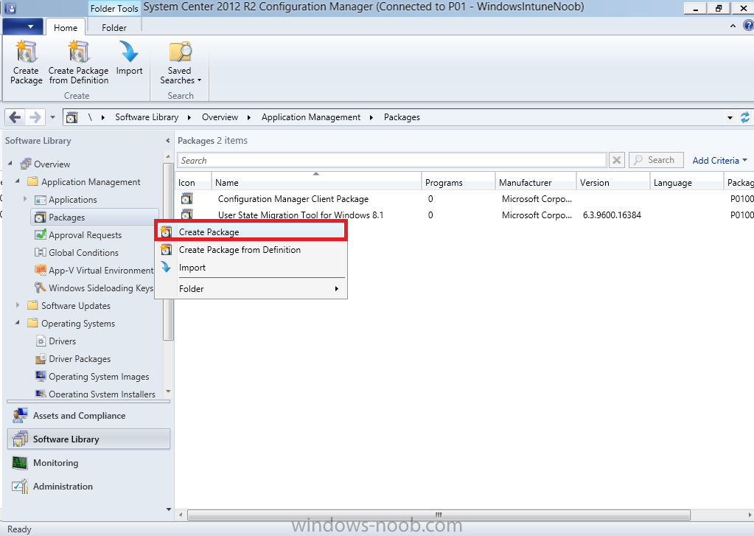754x536 pixels.
Task: Open the Operating System Installers node
Action: pyautogui.click(x=95, y=394)
